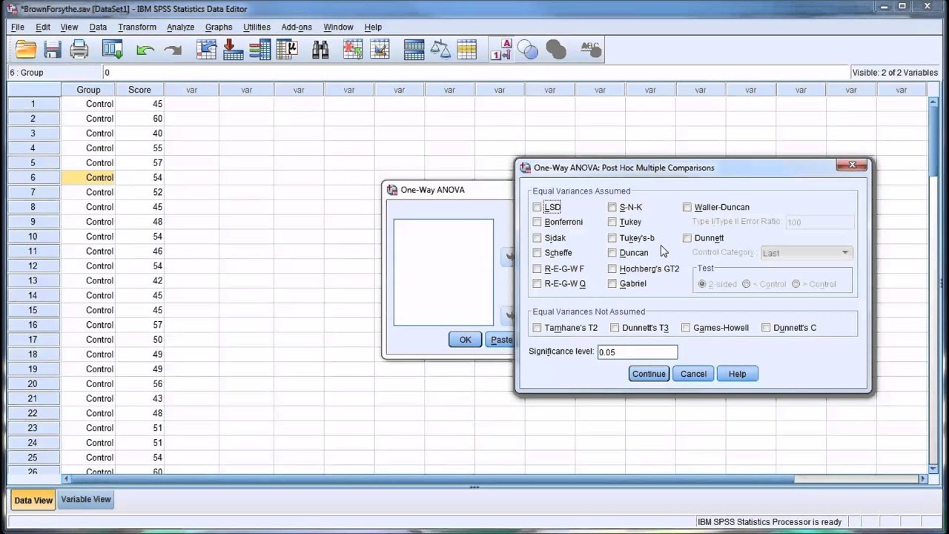
Task: Enable the LSD checkbox
Action: (537, 207)
